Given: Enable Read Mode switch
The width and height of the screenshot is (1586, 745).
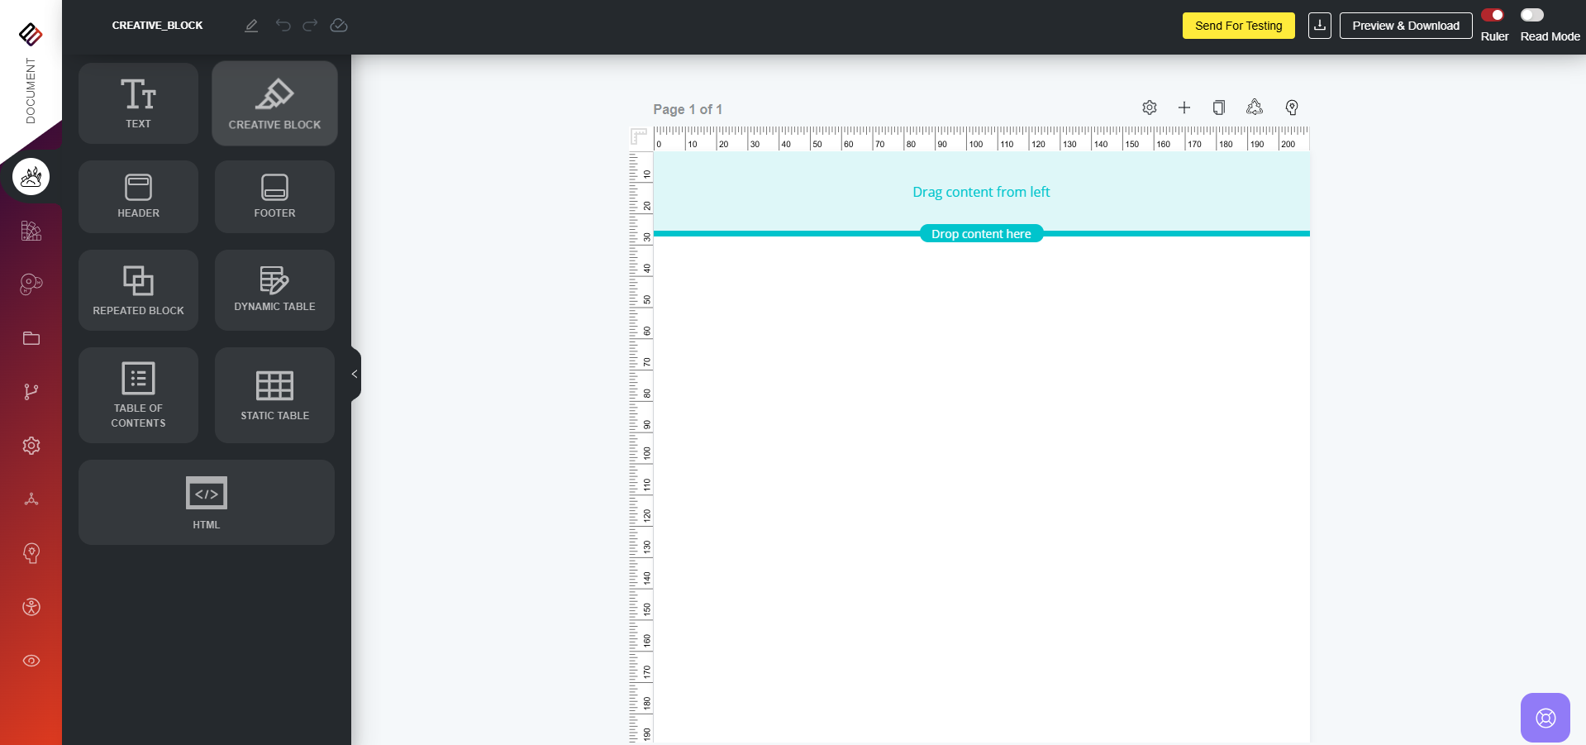Looking at the screenshot, I should [1531, 15].
